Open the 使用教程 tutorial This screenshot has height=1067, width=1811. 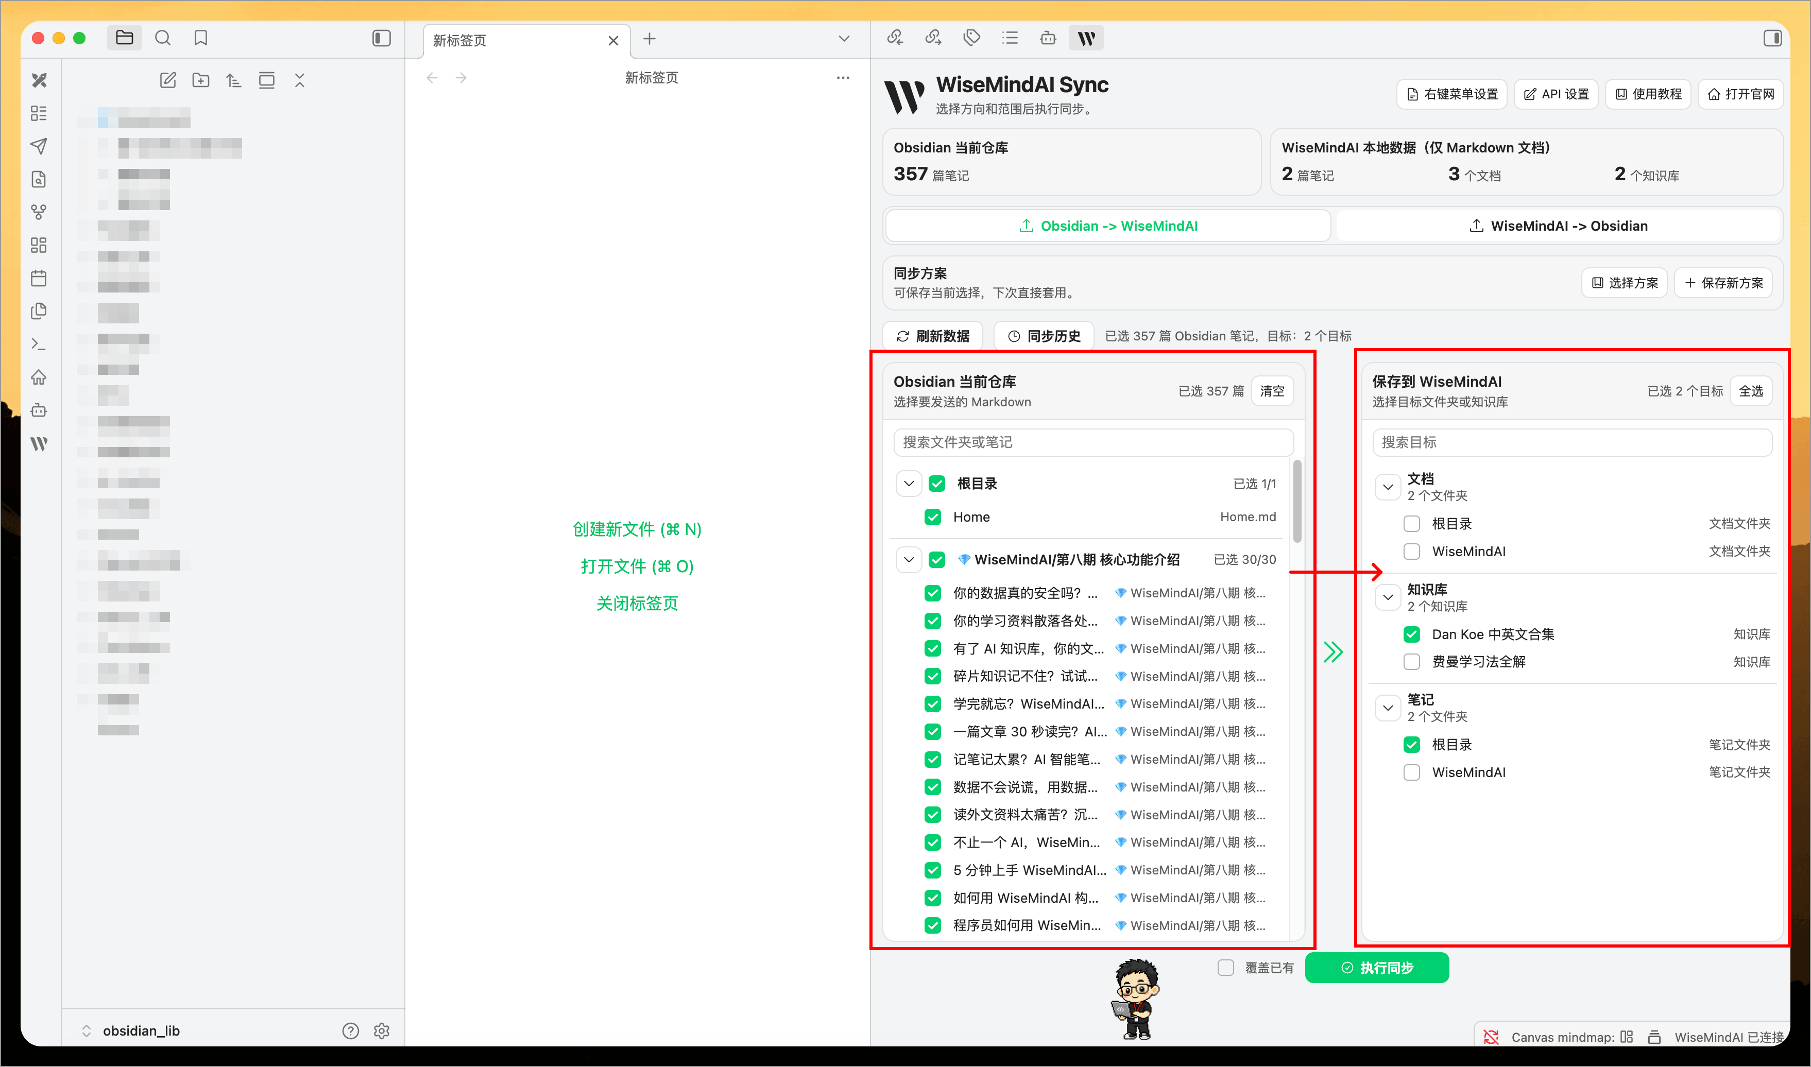1648,94
